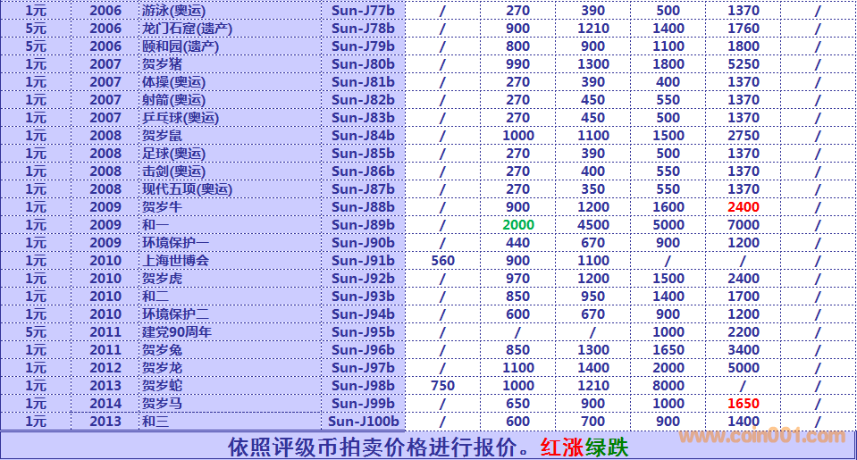Screen dimensions: 857x460
Task: Select the Sun-J89b code cell
Action: (363, 225)
